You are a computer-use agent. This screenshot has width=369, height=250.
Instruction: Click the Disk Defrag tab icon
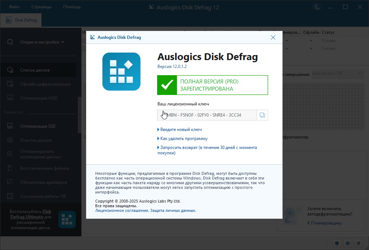(x=9, y=20)
